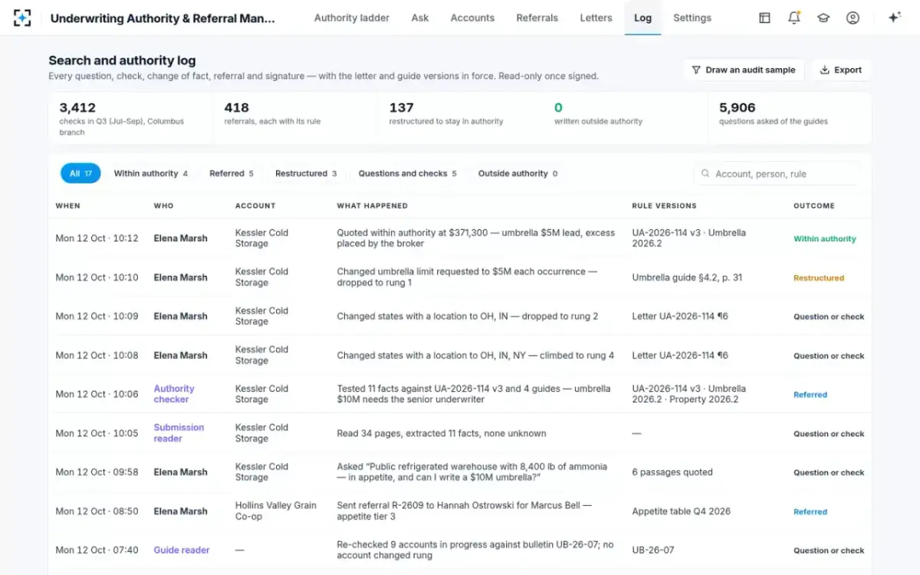Image resolution: width=920 pixels, height=575 pixels.
Task: Click the 5,906 questions asked stat card
Action: (x=790, y=118)
